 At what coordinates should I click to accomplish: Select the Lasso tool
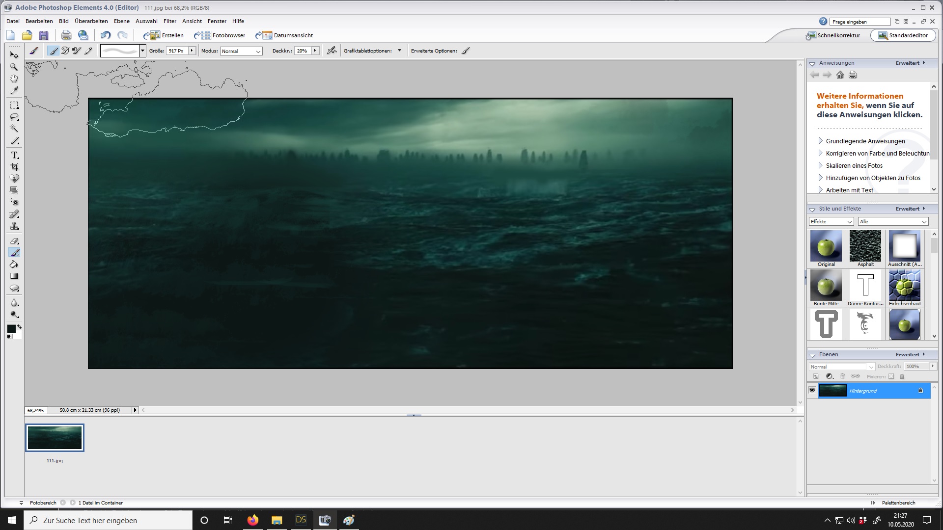(x=14, y=117)
